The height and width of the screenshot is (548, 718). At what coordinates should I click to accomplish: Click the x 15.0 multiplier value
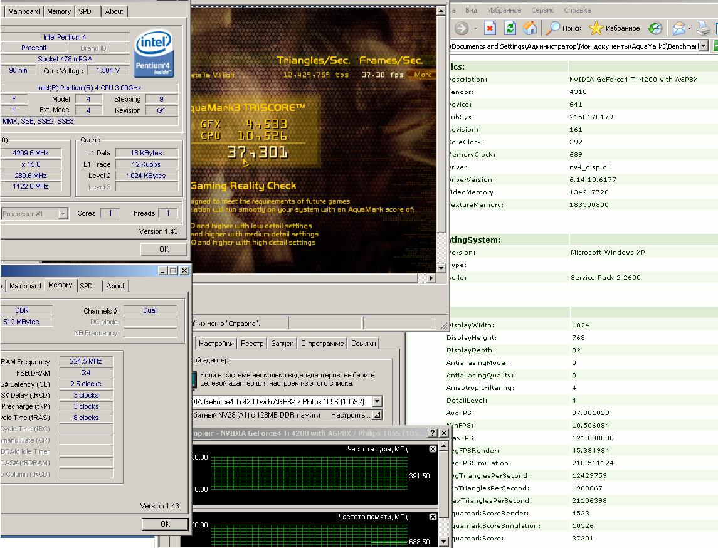pos(31,164)
